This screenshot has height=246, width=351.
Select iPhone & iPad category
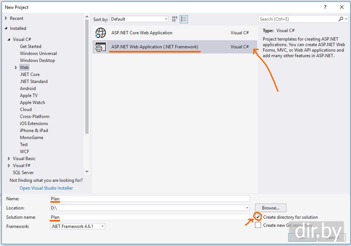point(34,131)
